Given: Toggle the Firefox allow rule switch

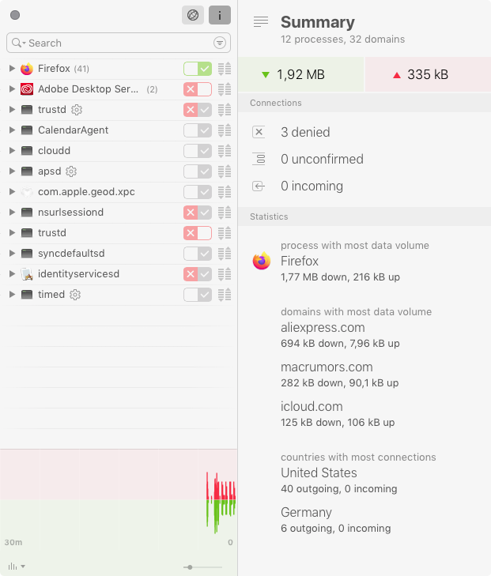Looking at the screenshot, I should (x=198, y=69).
